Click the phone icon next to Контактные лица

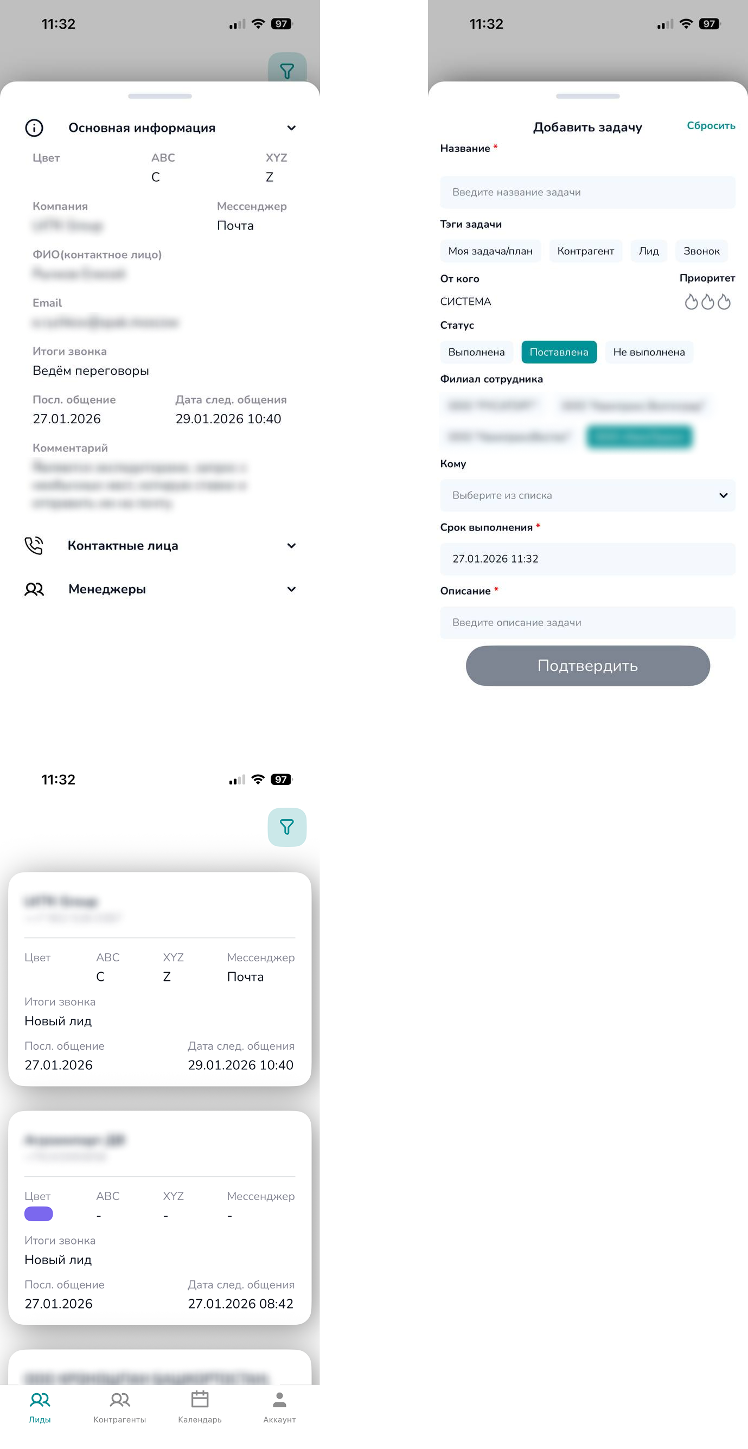pos(34,546)
